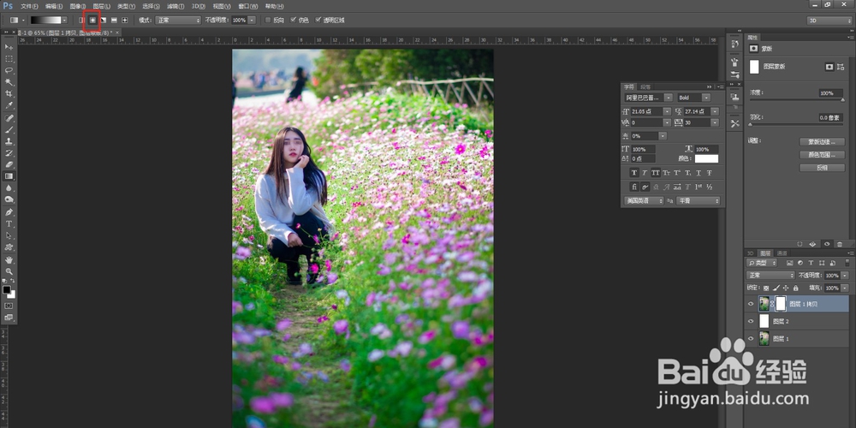Choose the reflected gradient style icon

(114, 21)
